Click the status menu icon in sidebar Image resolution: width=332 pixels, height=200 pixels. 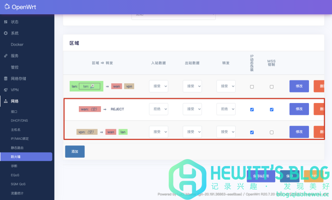(x=6, y=22)
